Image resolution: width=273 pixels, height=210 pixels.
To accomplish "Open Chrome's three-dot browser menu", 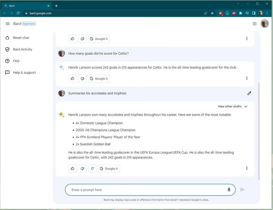I will tap(267, 13).
